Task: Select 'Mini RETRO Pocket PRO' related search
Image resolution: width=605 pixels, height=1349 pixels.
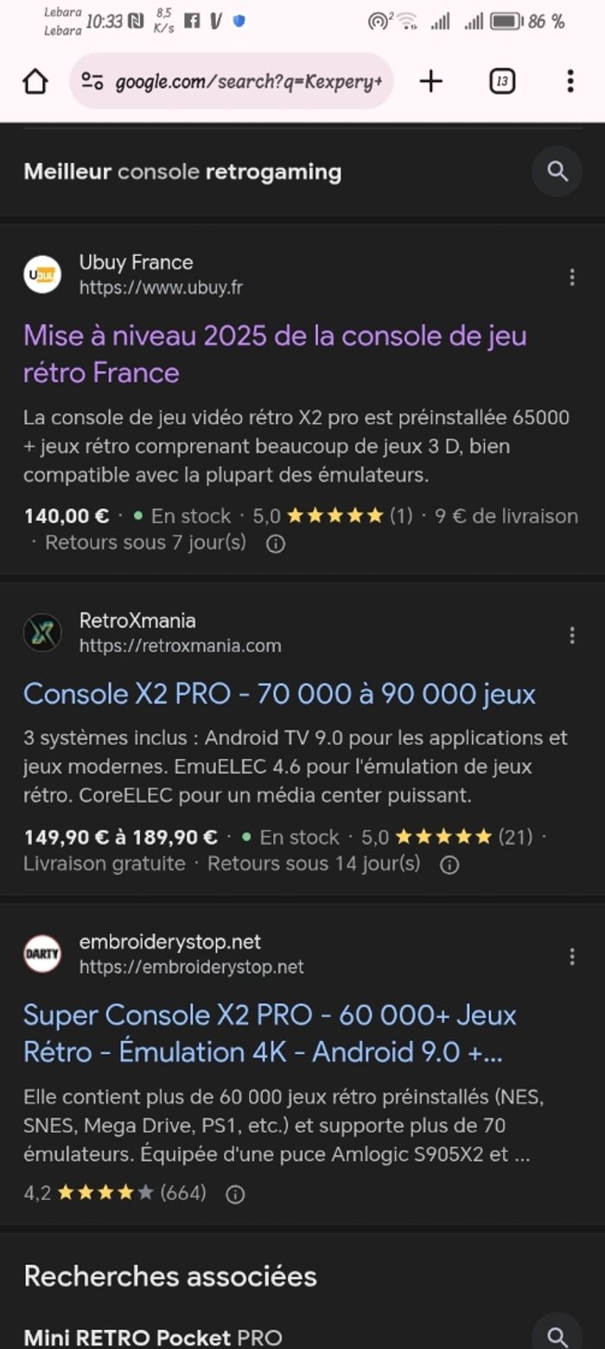Action: click(x=153, y=1336)
